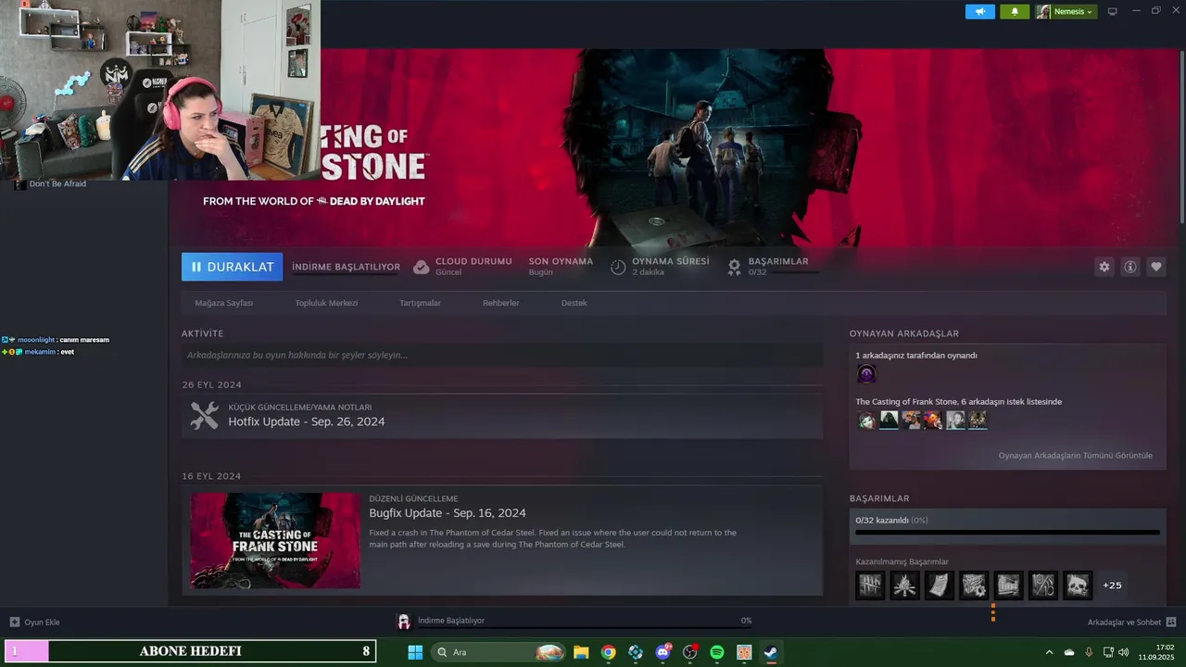Click the SON OYNAMA Bugün label
1186x667 pixels.
pos(561,267)
